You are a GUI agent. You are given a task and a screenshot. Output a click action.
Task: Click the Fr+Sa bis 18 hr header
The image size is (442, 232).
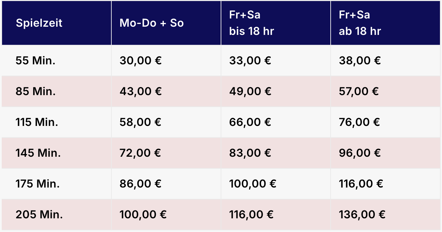coord(251,23)
